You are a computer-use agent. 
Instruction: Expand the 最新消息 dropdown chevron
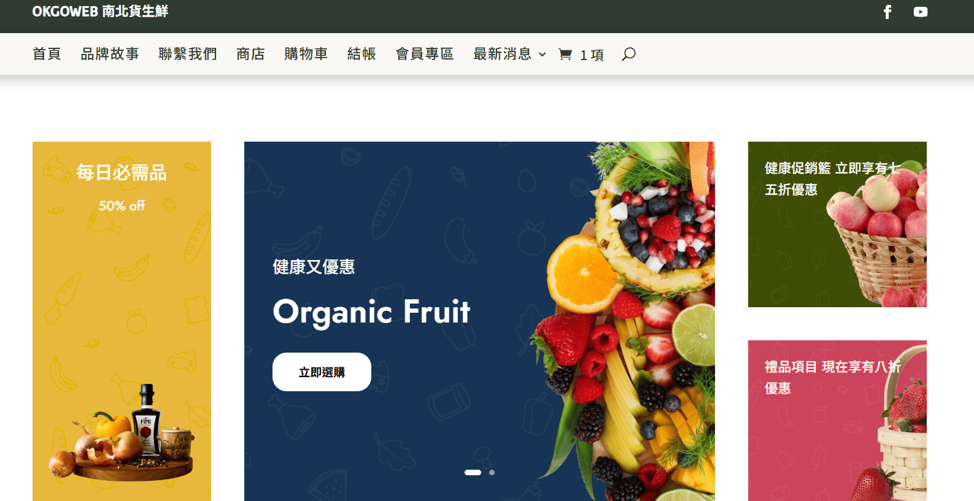click(x=542, y=55)
